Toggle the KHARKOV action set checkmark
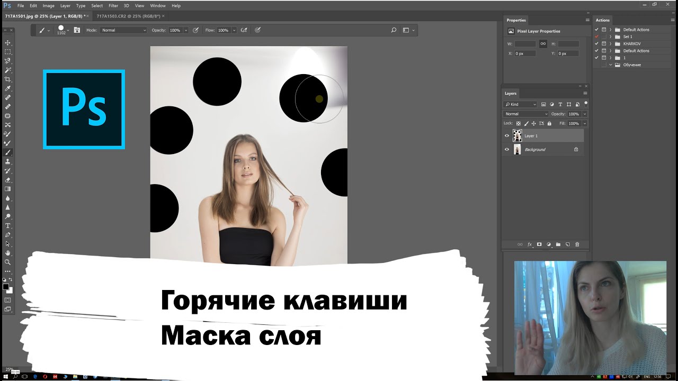The image size is (678, 381). click(596, 44)
